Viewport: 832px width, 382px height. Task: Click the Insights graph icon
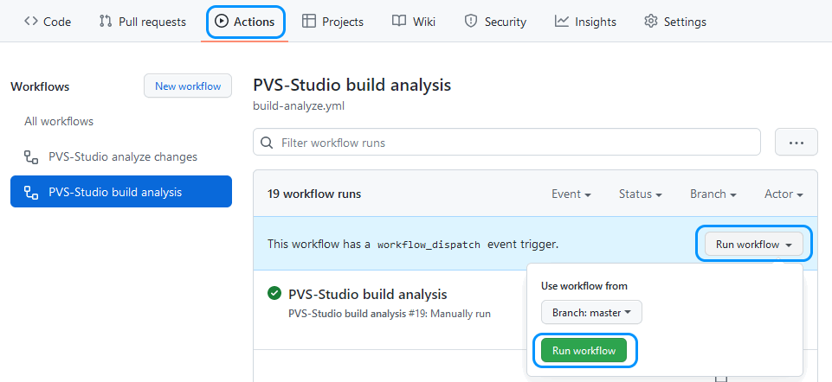click(x=562, y=22)
